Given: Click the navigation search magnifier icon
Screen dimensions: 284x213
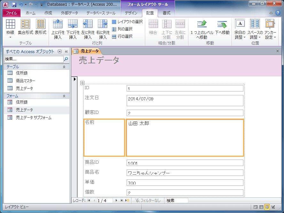Looking at the screenshot, I should (66, 59).
